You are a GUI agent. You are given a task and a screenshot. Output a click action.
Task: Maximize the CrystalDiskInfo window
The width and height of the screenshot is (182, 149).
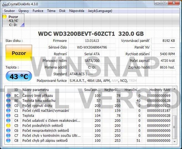coord(165,3)
